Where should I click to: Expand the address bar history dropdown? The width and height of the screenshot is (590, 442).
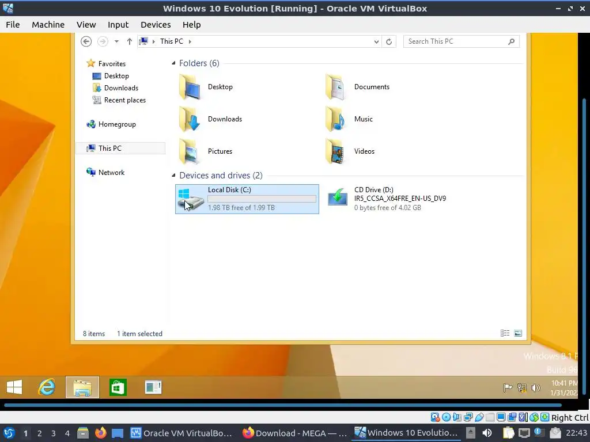pyautogui.click(x=376, y=41)
